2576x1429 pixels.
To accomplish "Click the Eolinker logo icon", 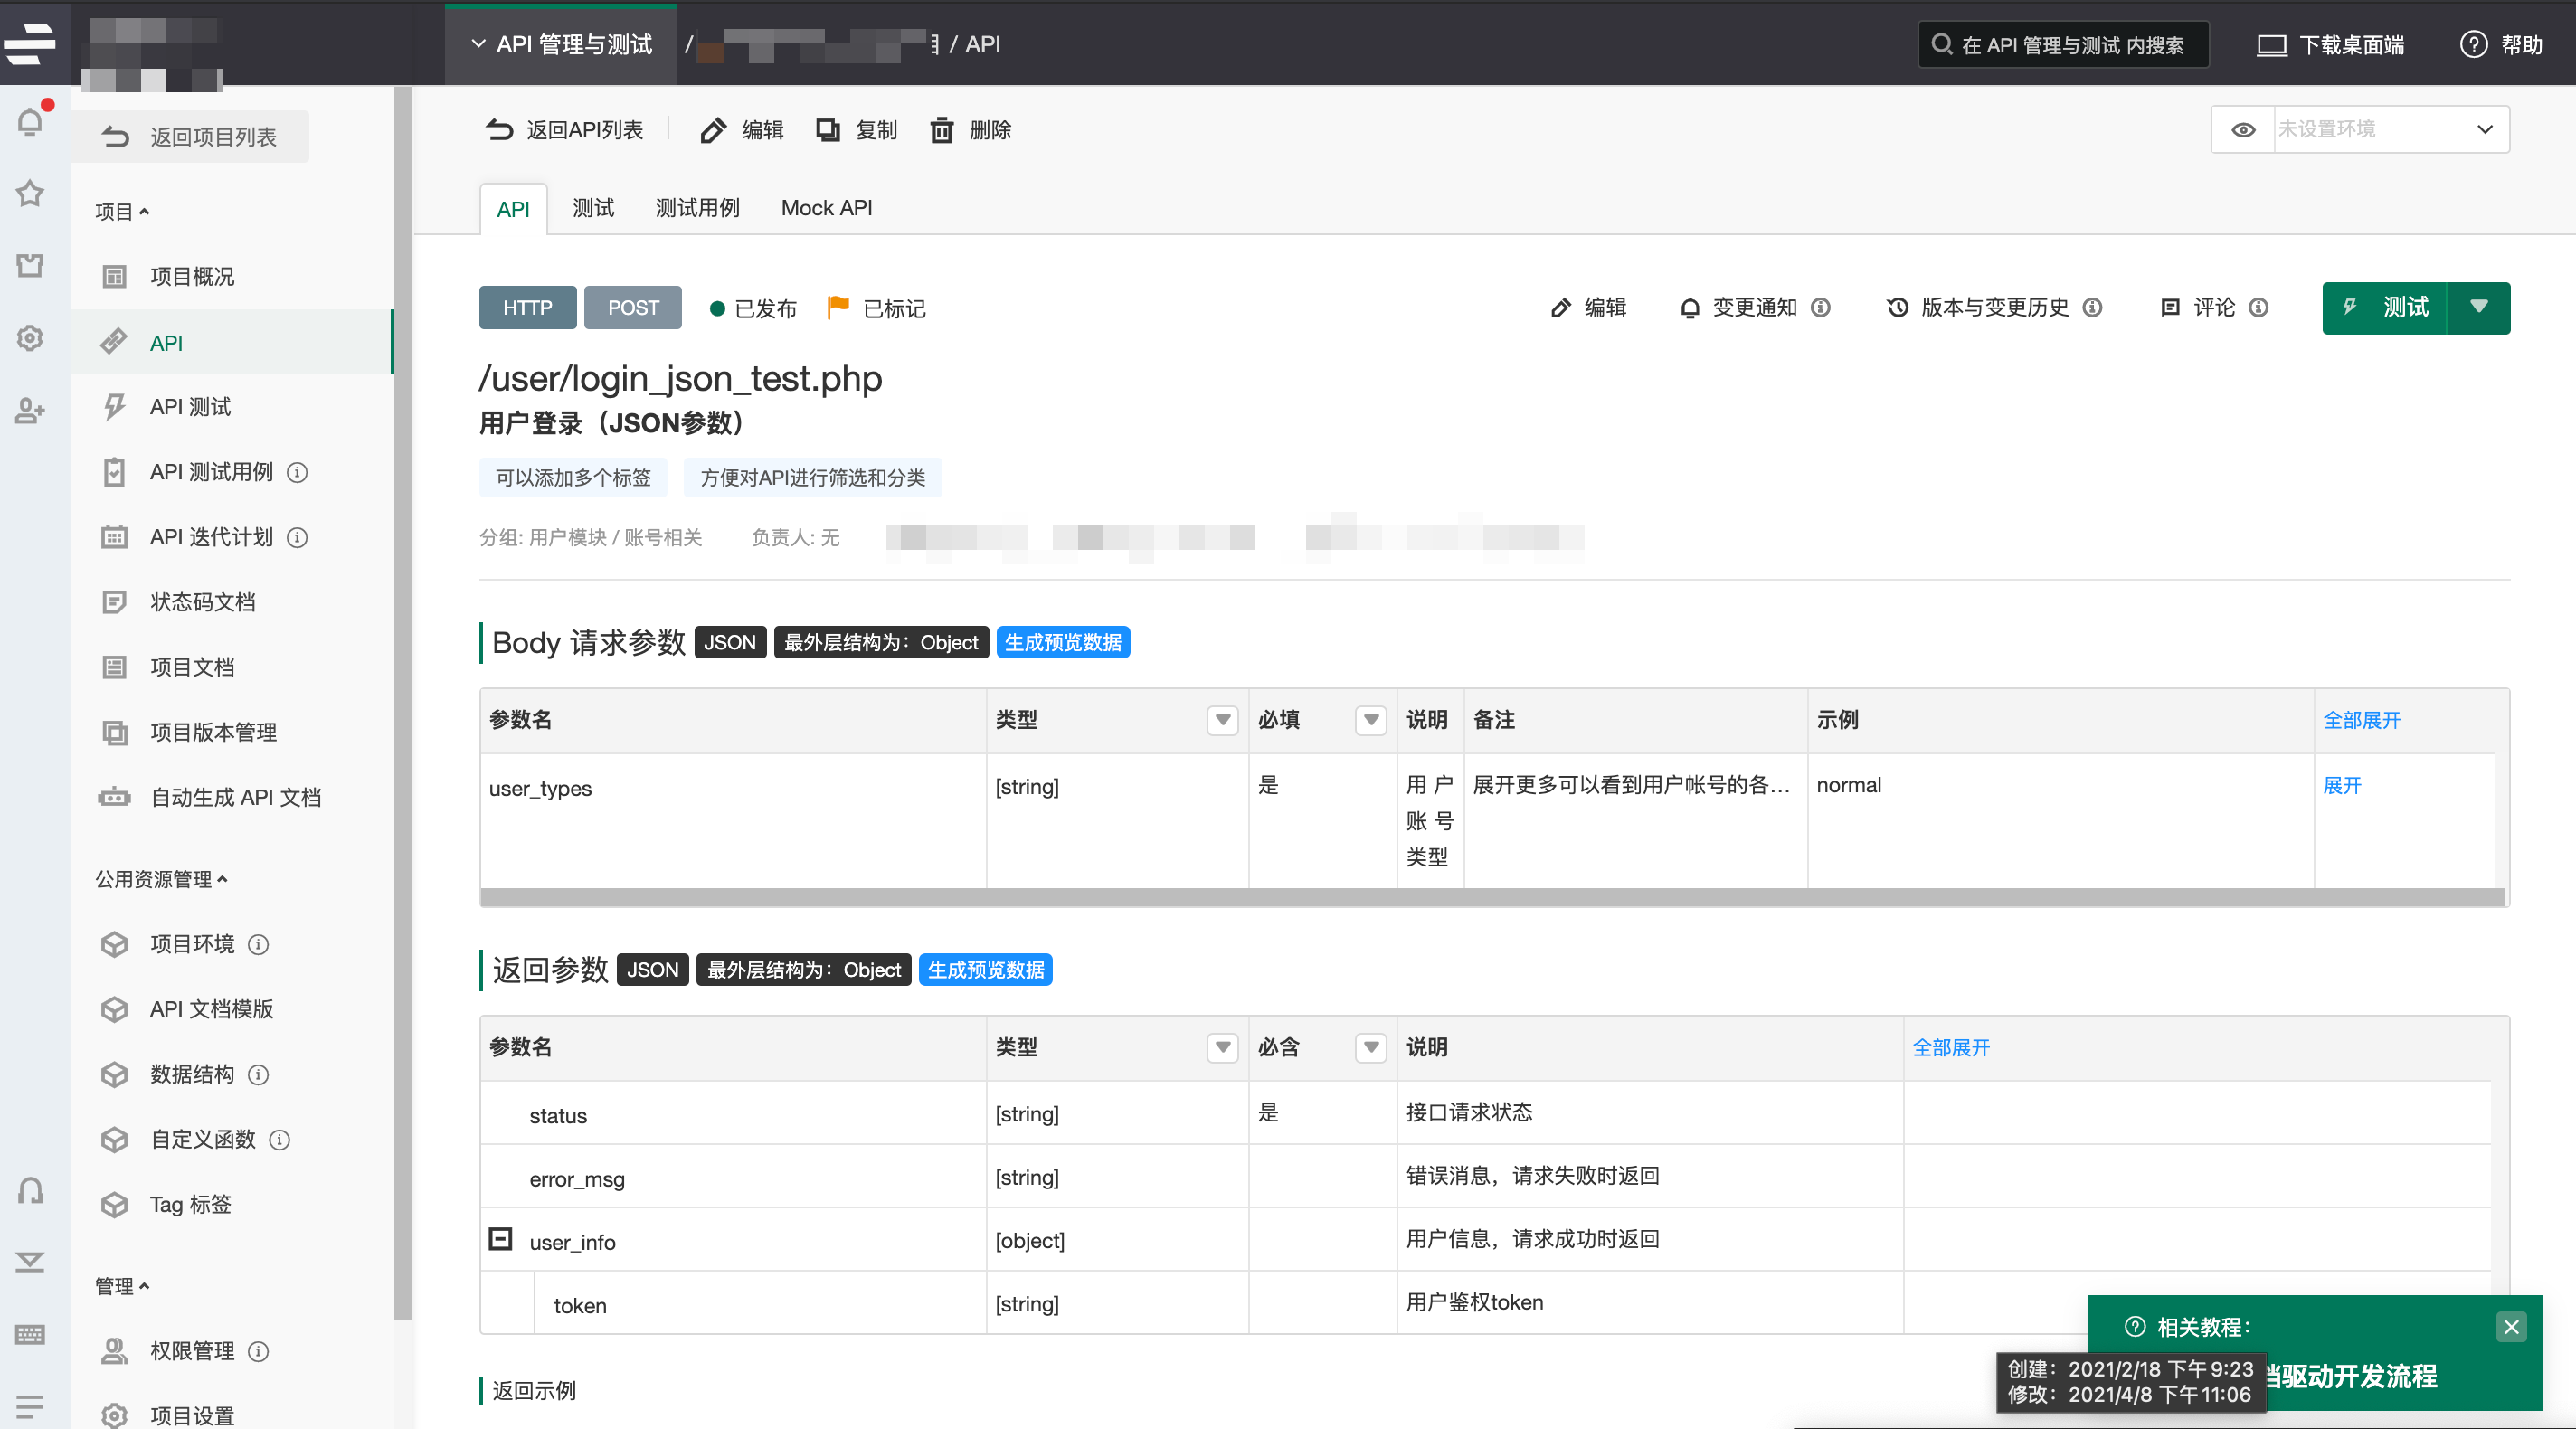I will (30, 43).
